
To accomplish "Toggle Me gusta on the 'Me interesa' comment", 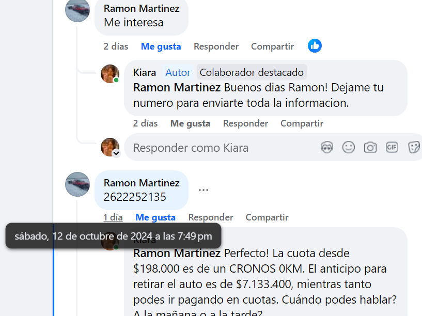I will point(161,46).
